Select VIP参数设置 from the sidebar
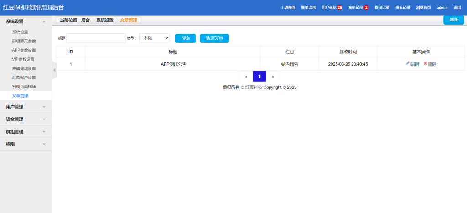This screenshot has width=467, height=213. [x=23, y=59]
